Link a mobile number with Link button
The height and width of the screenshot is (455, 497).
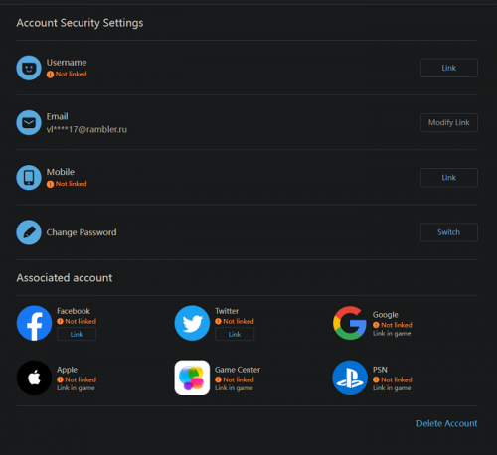(449, 178)
